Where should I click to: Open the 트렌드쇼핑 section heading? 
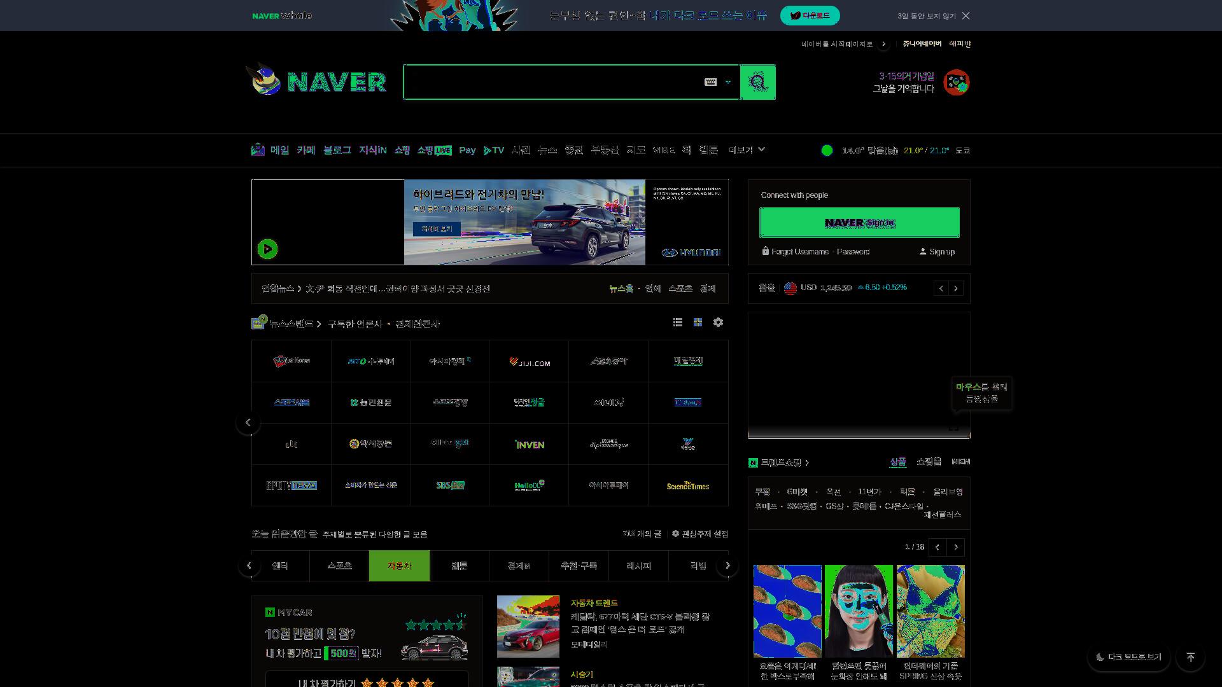(780, 462)
